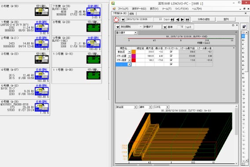Click the orange color swatch in the table
The height and width of the screenshot is (167, 250).
[134, 52]
